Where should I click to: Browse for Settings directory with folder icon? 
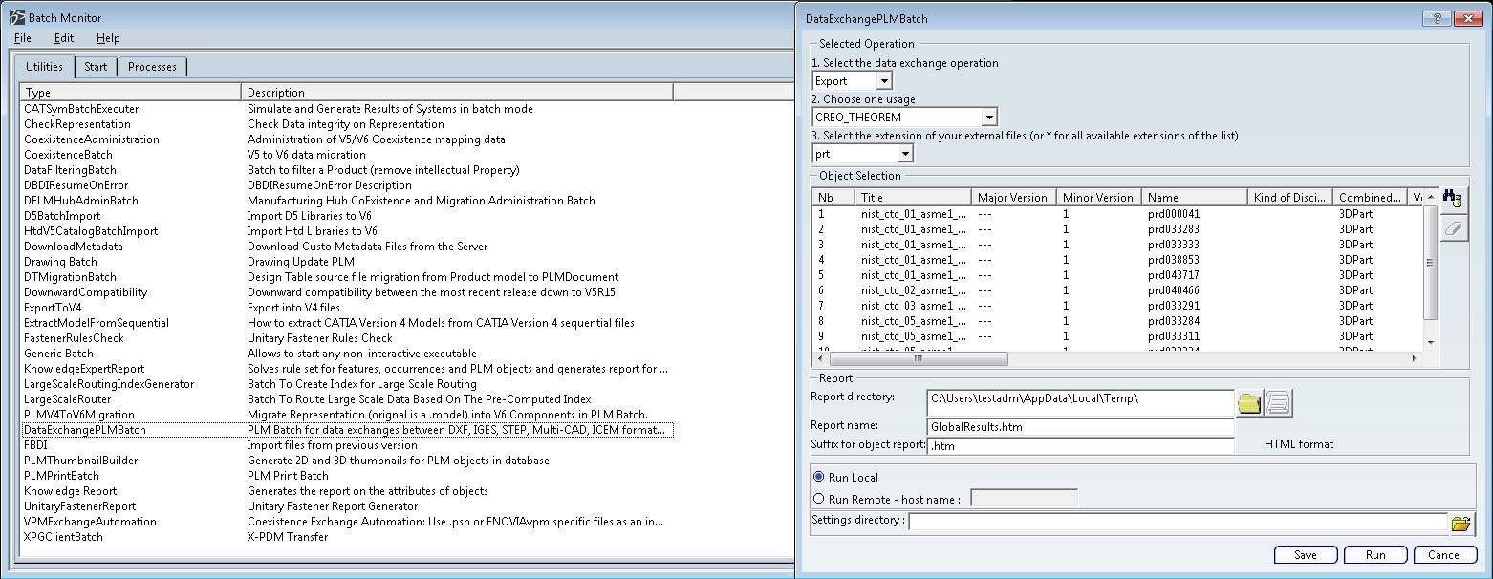(x=1460, y=524)
